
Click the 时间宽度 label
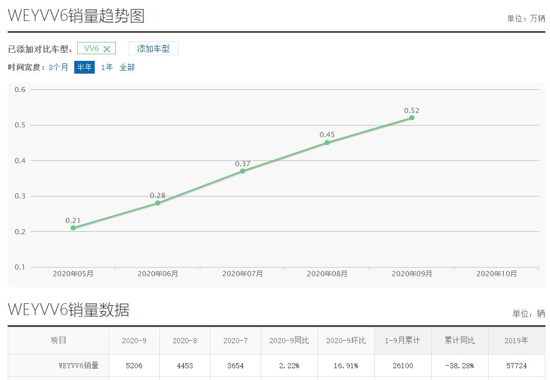coord(26,67)
